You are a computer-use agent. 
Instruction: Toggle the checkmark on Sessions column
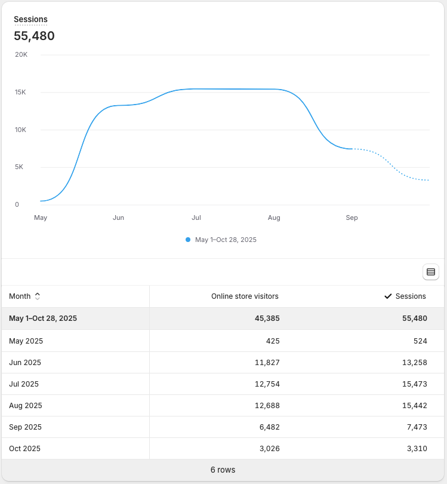click(388, 296)
